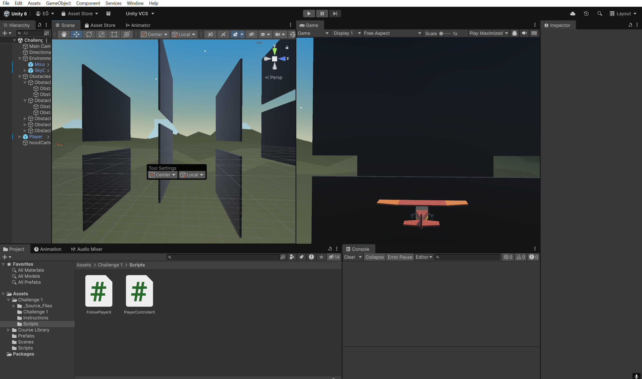Click the Play button
Image resolution: width=642 pixels, height=379 pixels.
(309, 14)
